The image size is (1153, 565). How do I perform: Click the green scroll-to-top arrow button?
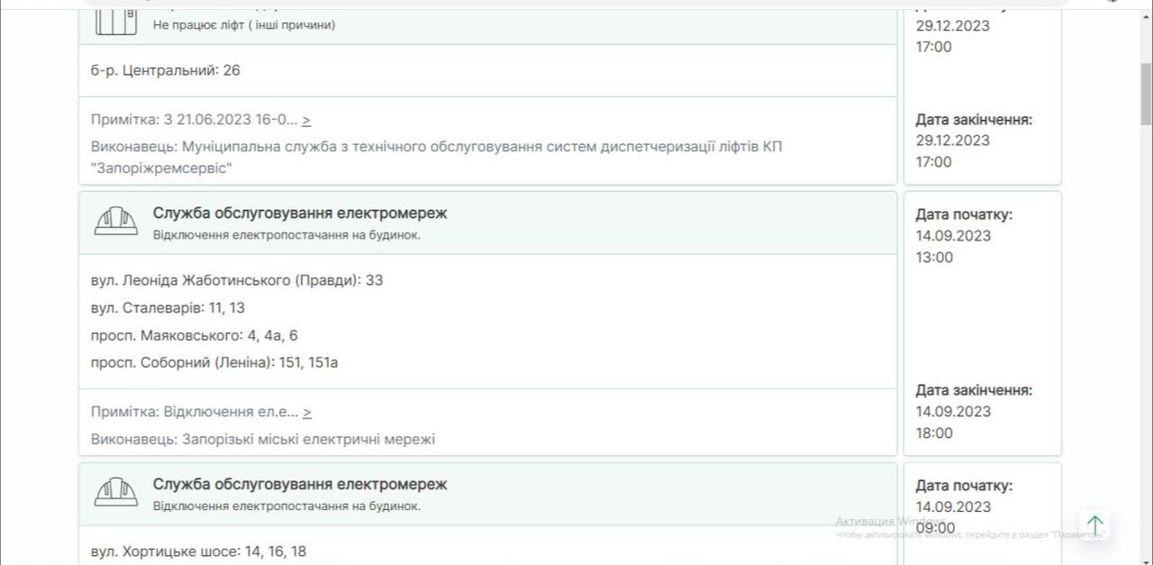click(1094, 524)
